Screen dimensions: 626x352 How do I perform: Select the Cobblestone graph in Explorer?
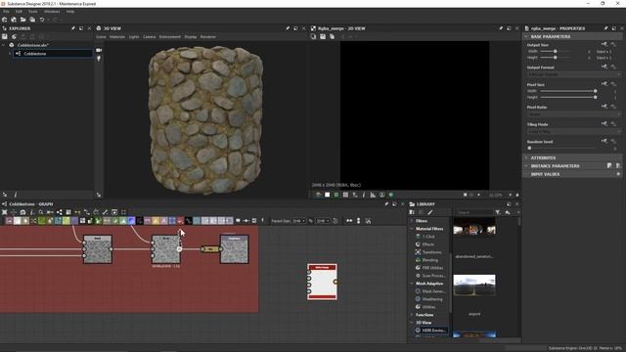point(53,54)
